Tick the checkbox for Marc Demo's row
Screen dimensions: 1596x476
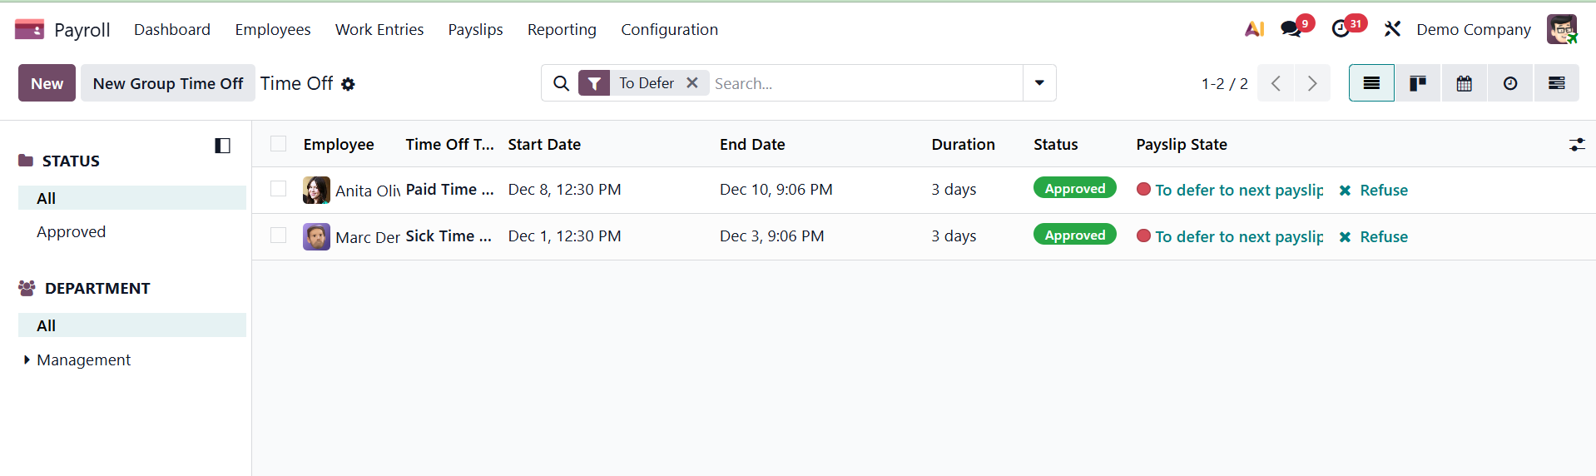(x=279, y=236)
